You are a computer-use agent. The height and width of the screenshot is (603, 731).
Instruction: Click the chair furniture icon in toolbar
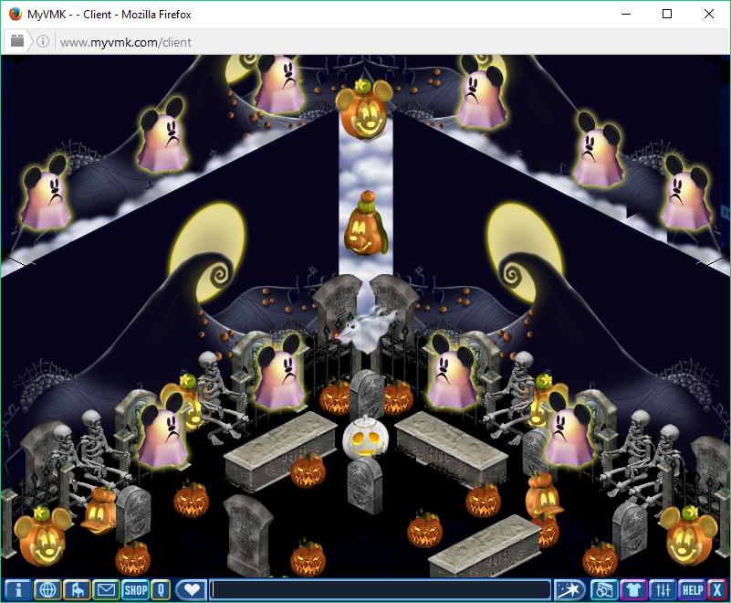pos(76,589)
